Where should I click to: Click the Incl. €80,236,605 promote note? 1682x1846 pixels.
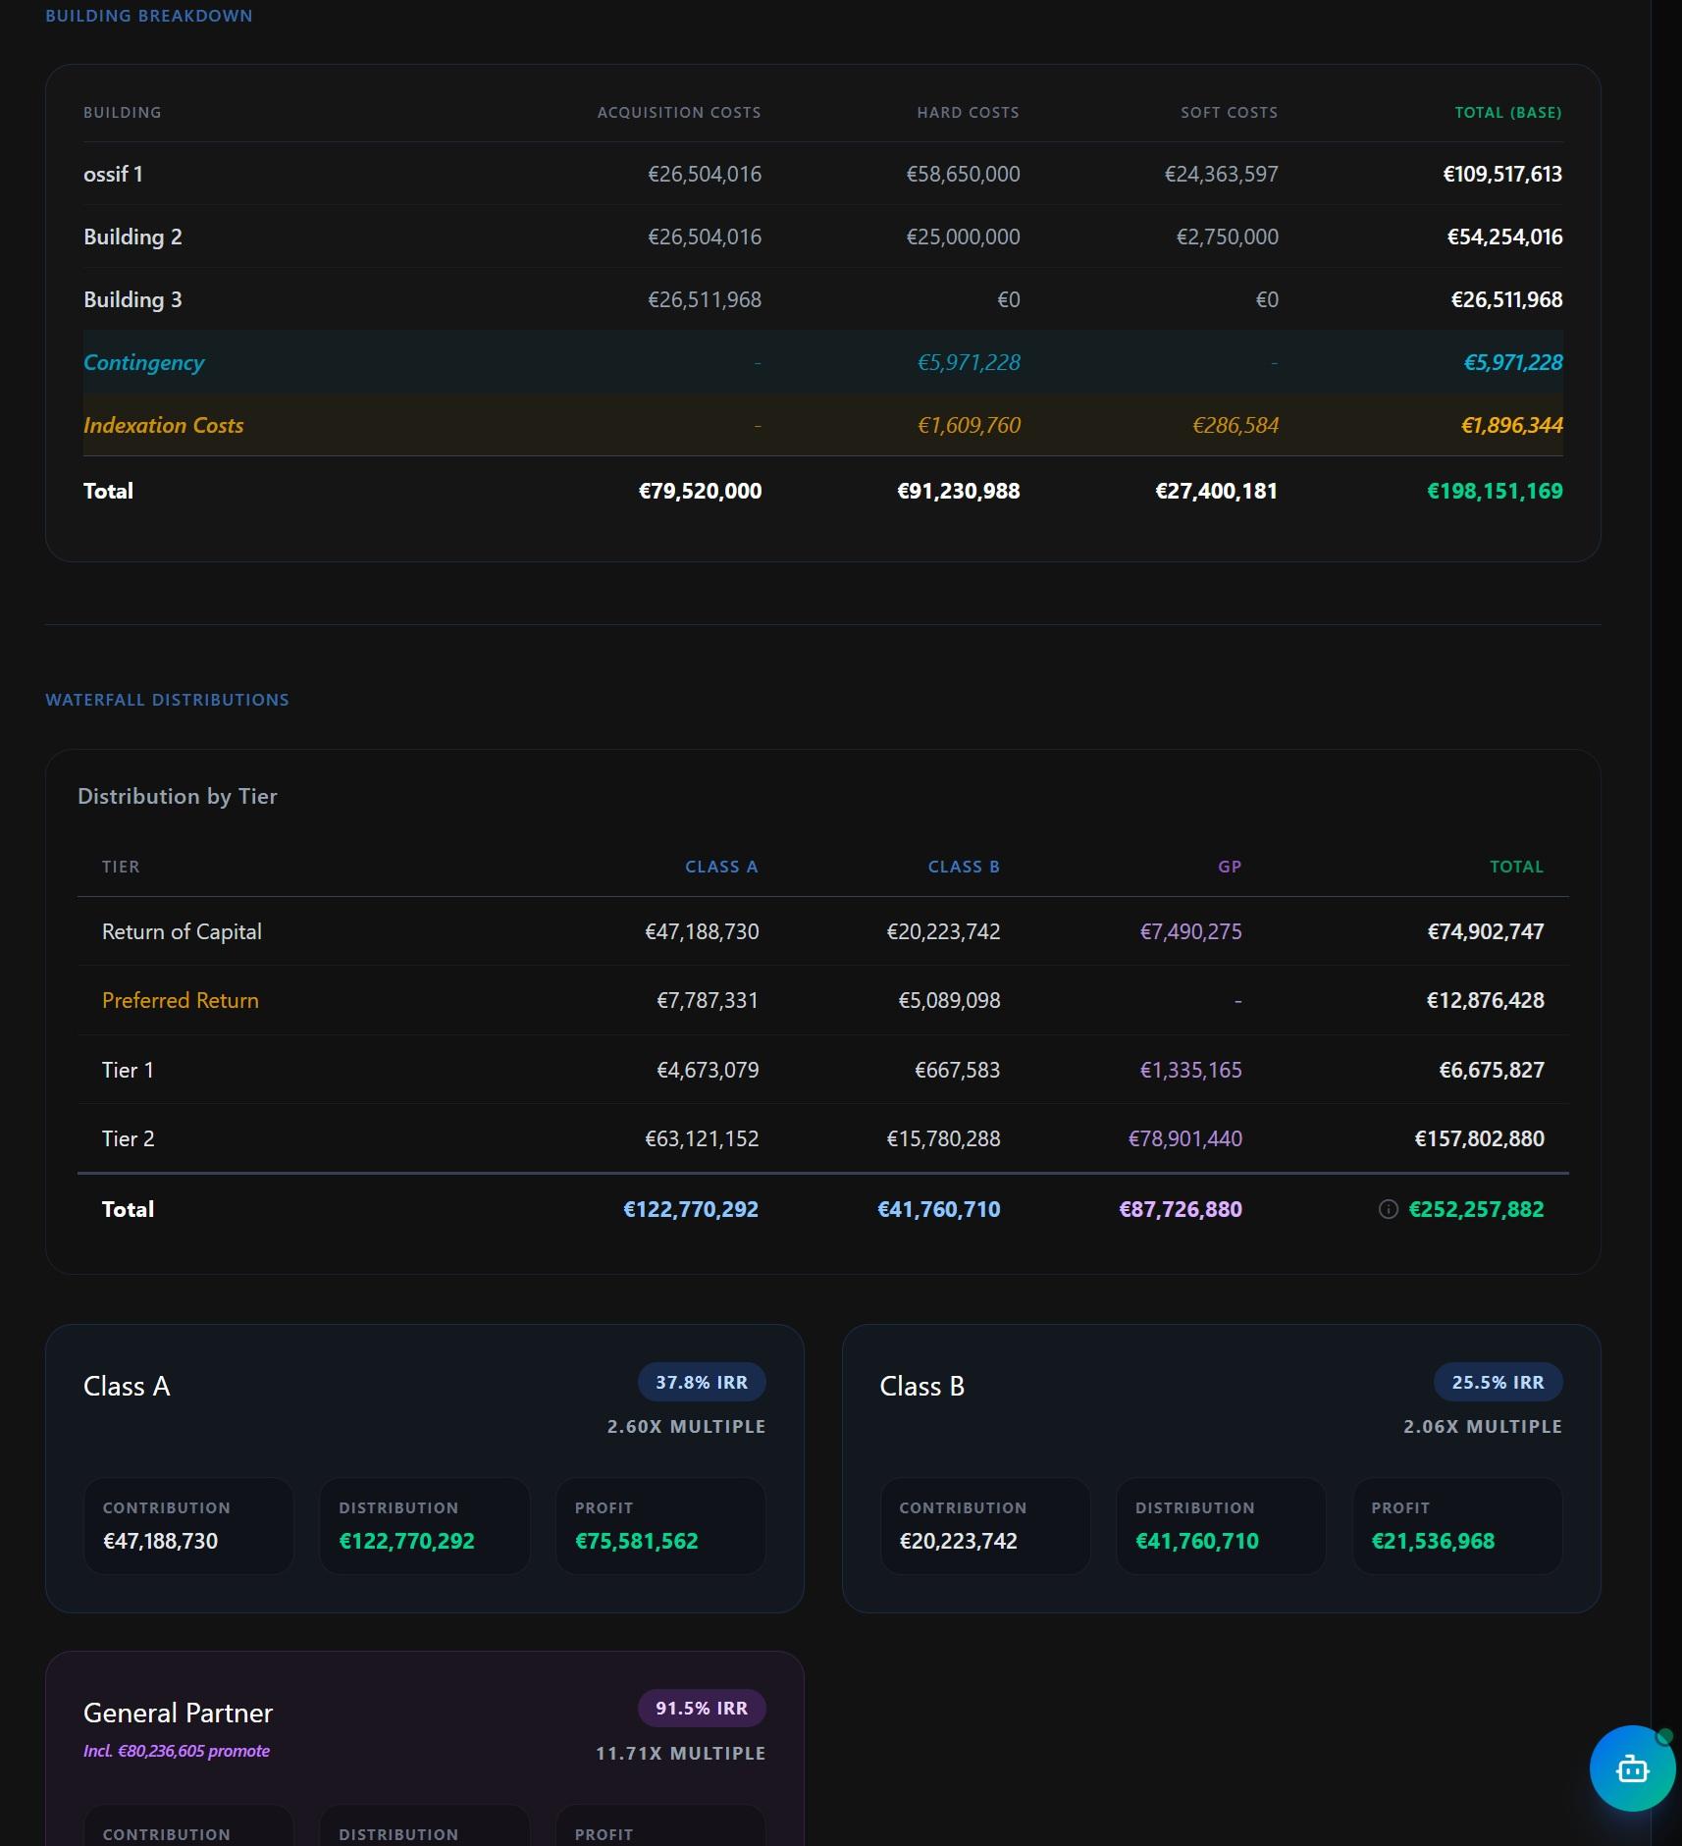click(177, 1751)
